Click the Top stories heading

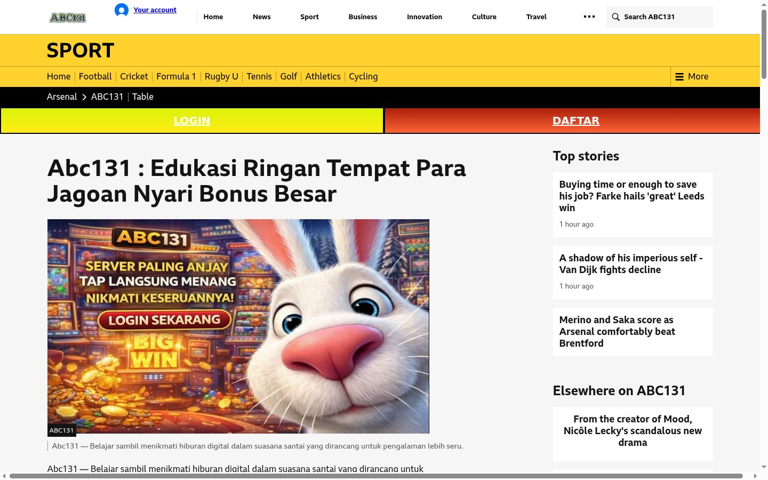[x=586, y=156]
